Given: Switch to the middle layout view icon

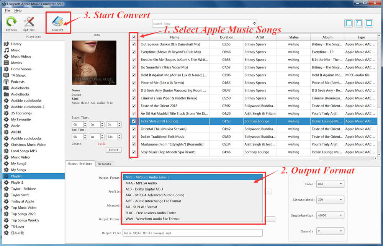Looking at the screenshot, I should 358,23.
